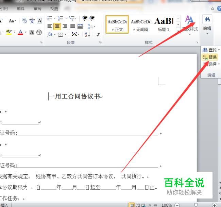Align text left in paragraph group
The width and height of the screenshot is (221, 207).
click(x=50, y=27)
